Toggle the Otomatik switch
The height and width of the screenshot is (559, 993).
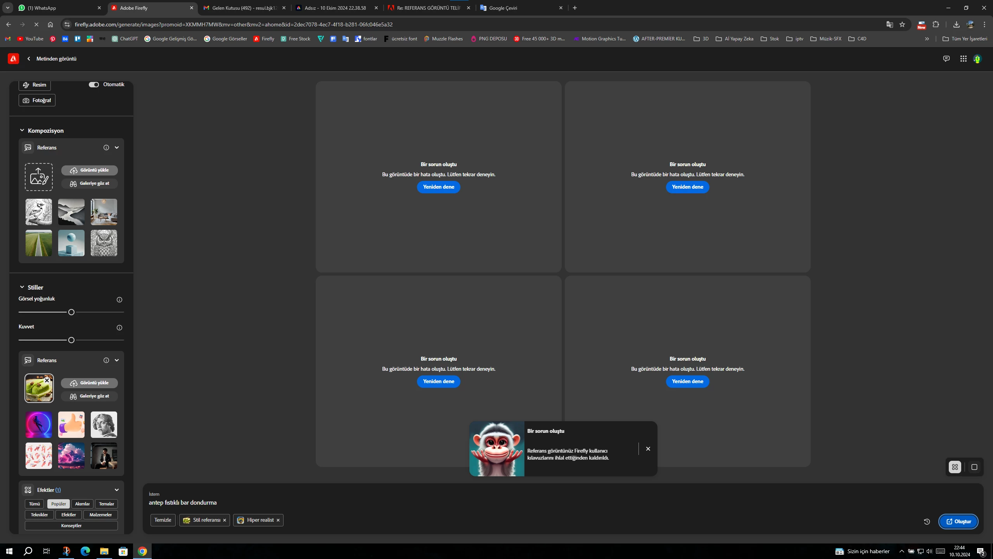[x=94, y=85]
